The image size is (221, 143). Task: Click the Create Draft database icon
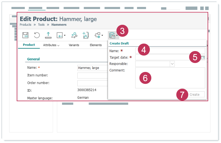(x=112, y=36)
